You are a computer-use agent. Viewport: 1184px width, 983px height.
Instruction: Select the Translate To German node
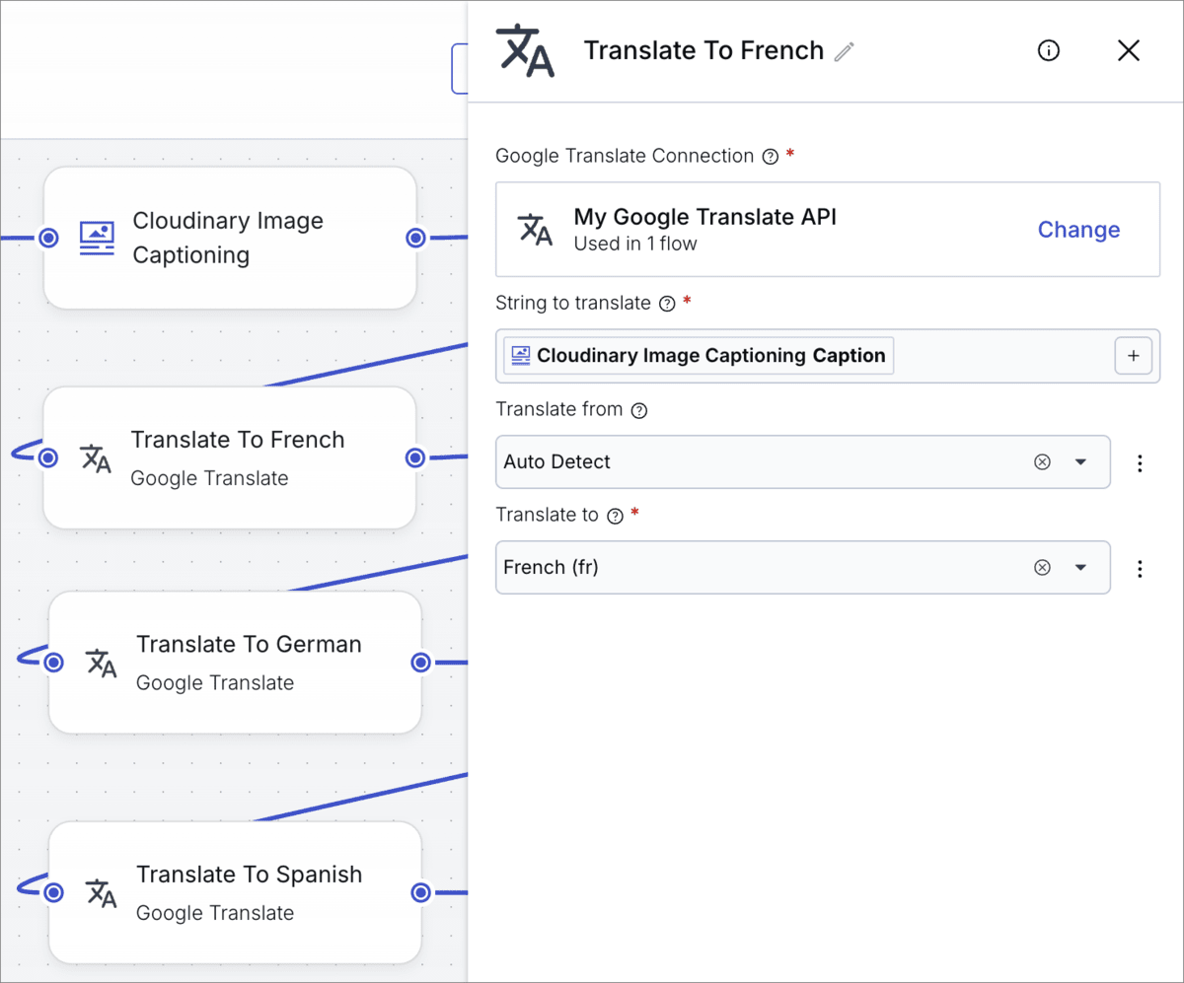pyautogui.click(x=235, y=662)
